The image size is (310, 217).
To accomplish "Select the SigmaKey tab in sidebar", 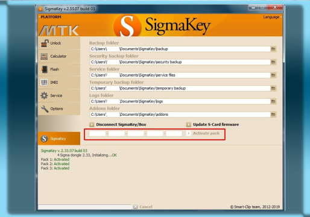I will click(x=59, y=139).
